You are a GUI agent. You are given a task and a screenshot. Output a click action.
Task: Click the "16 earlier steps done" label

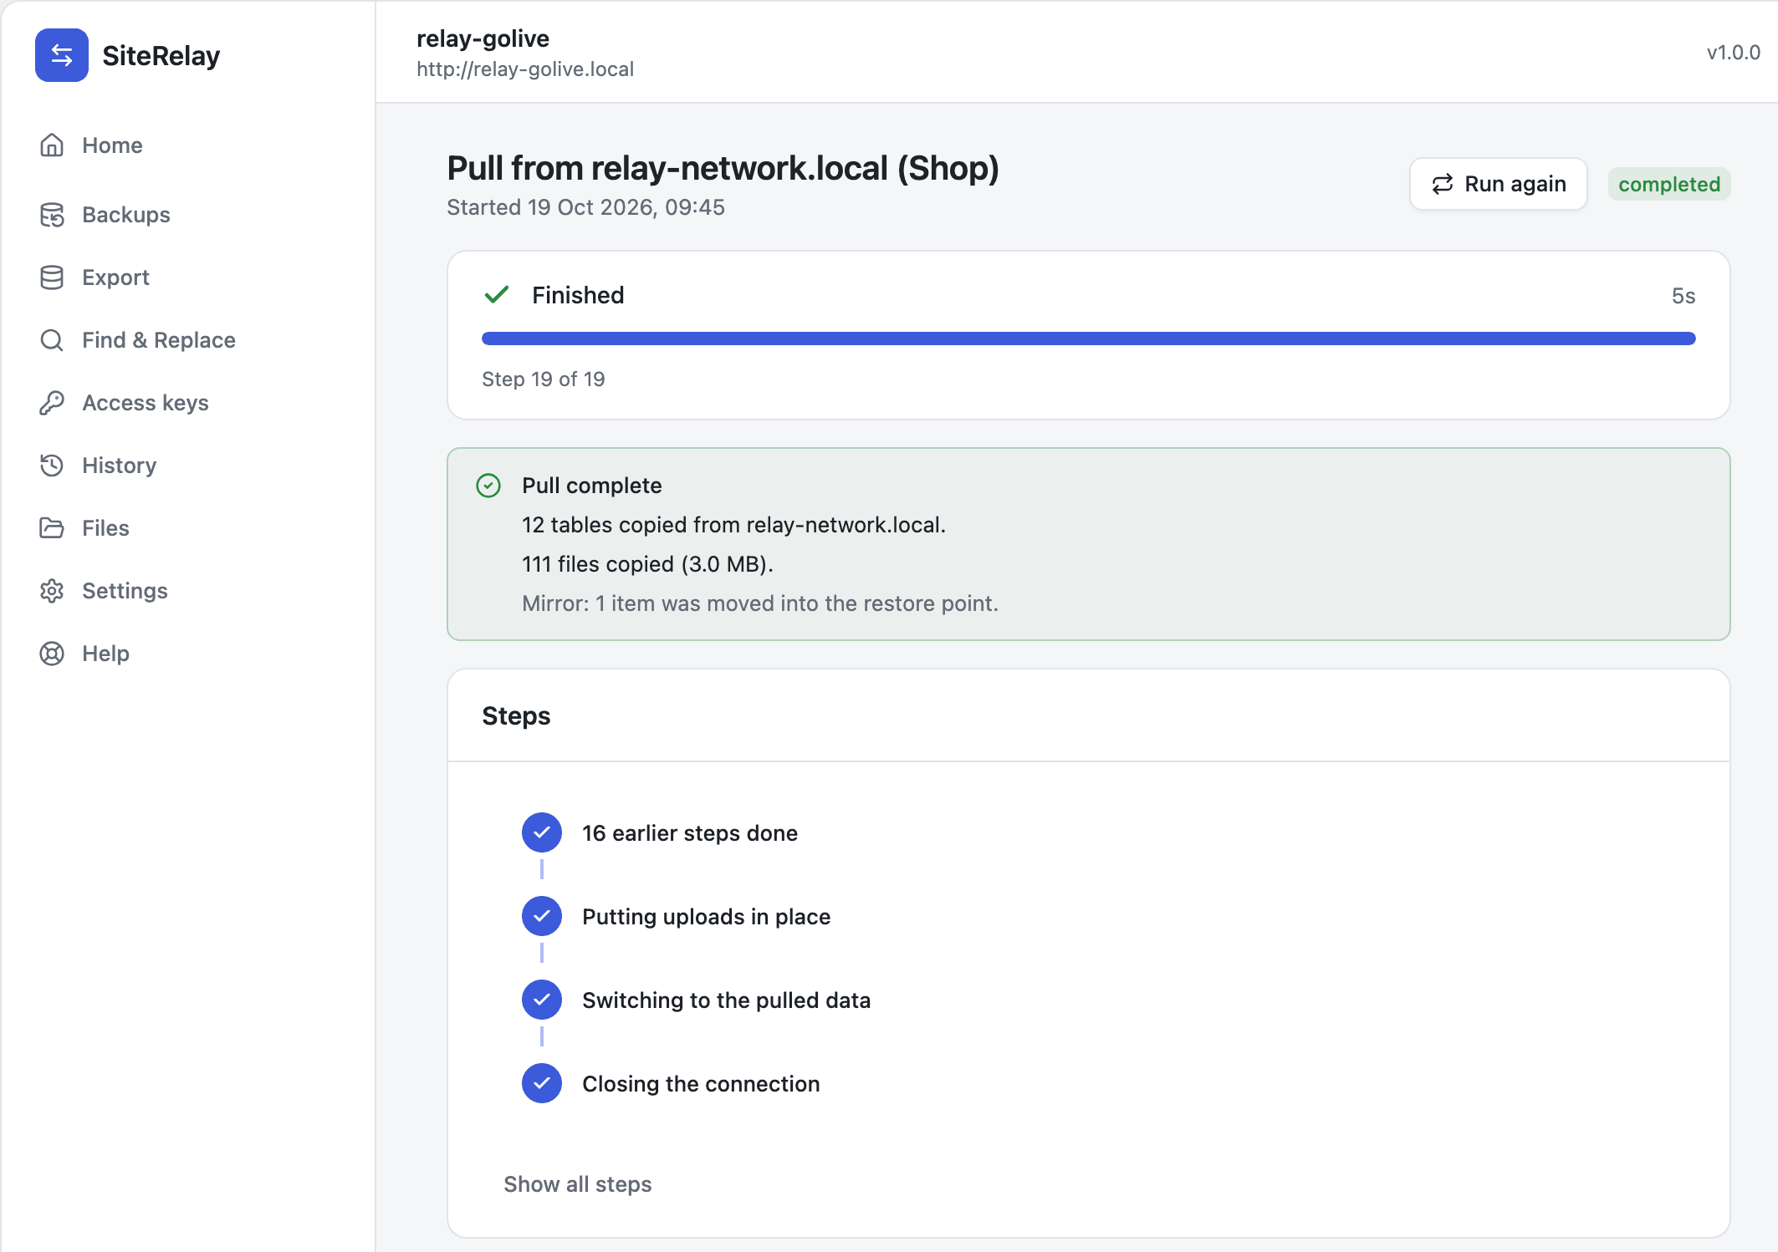coord(690,833)
